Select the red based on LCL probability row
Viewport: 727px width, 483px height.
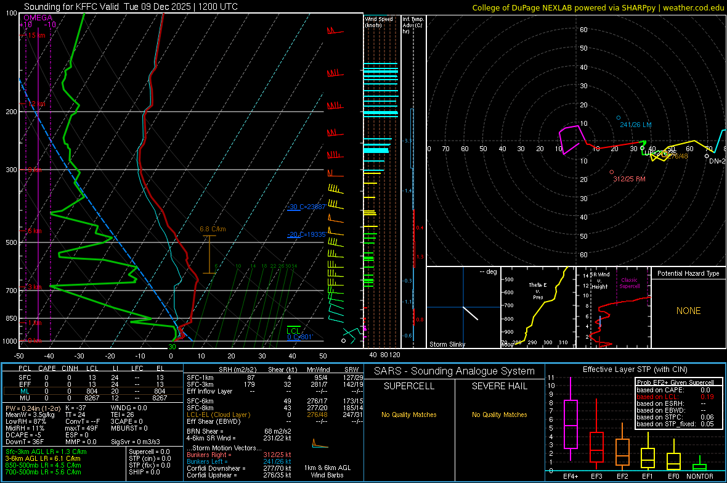tap(675, 397)
